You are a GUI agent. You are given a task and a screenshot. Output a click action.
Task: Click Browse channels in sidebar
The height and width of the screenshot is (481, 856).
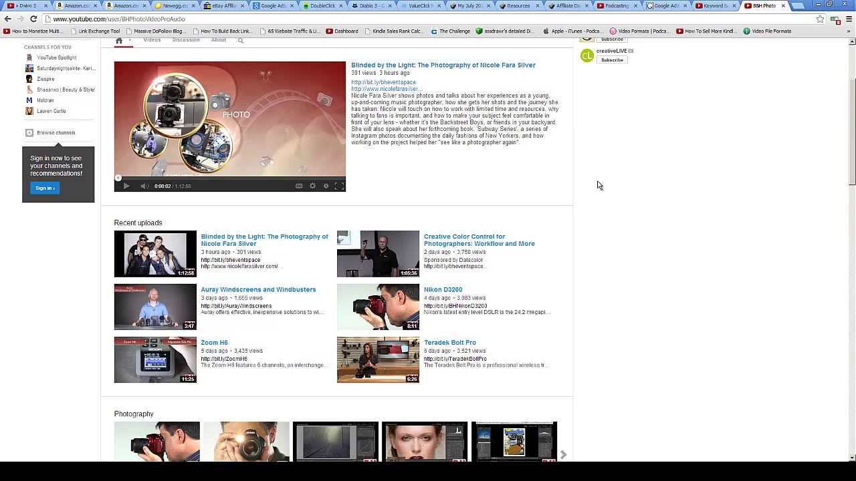click(50, 132)
